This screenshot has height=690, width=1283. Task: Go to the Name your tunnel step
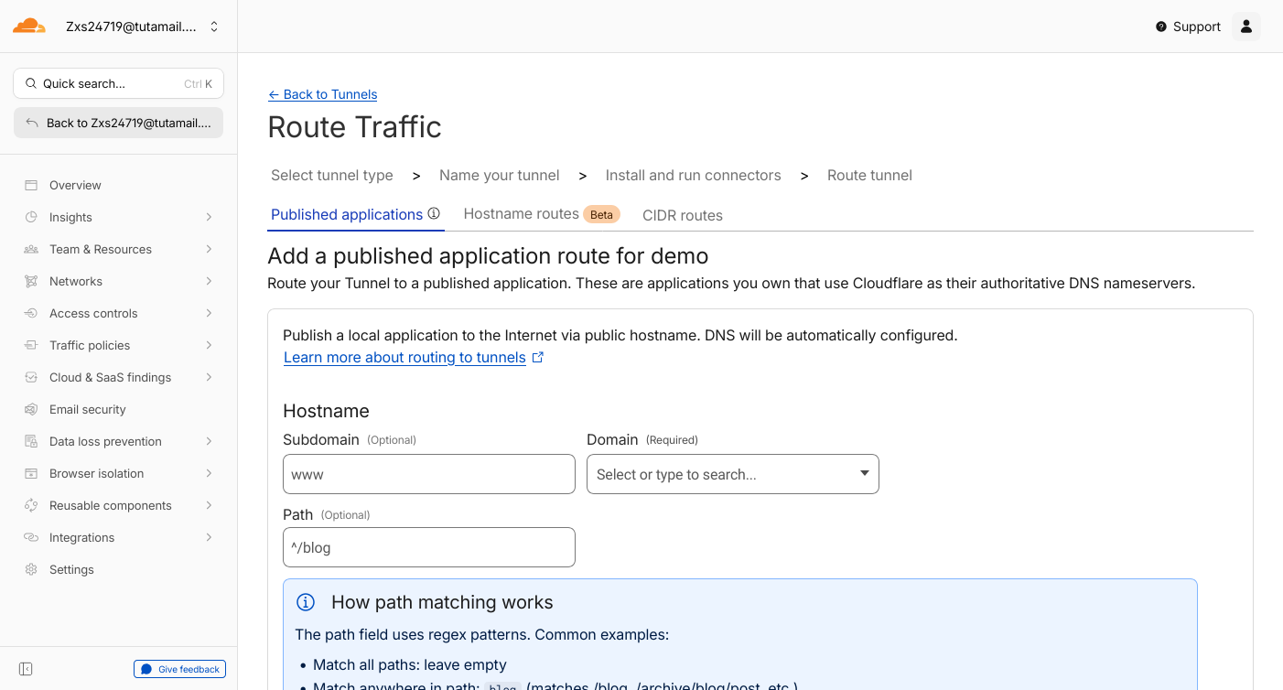click(x=500, y=175)
